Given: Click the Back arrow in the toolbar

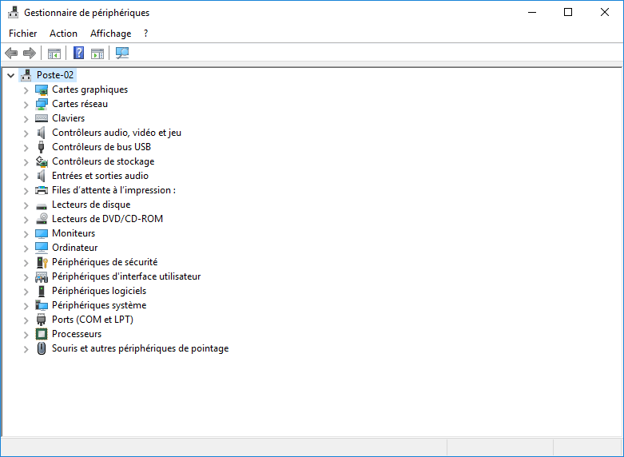Looking at the screenshot, I should [11, 54].
